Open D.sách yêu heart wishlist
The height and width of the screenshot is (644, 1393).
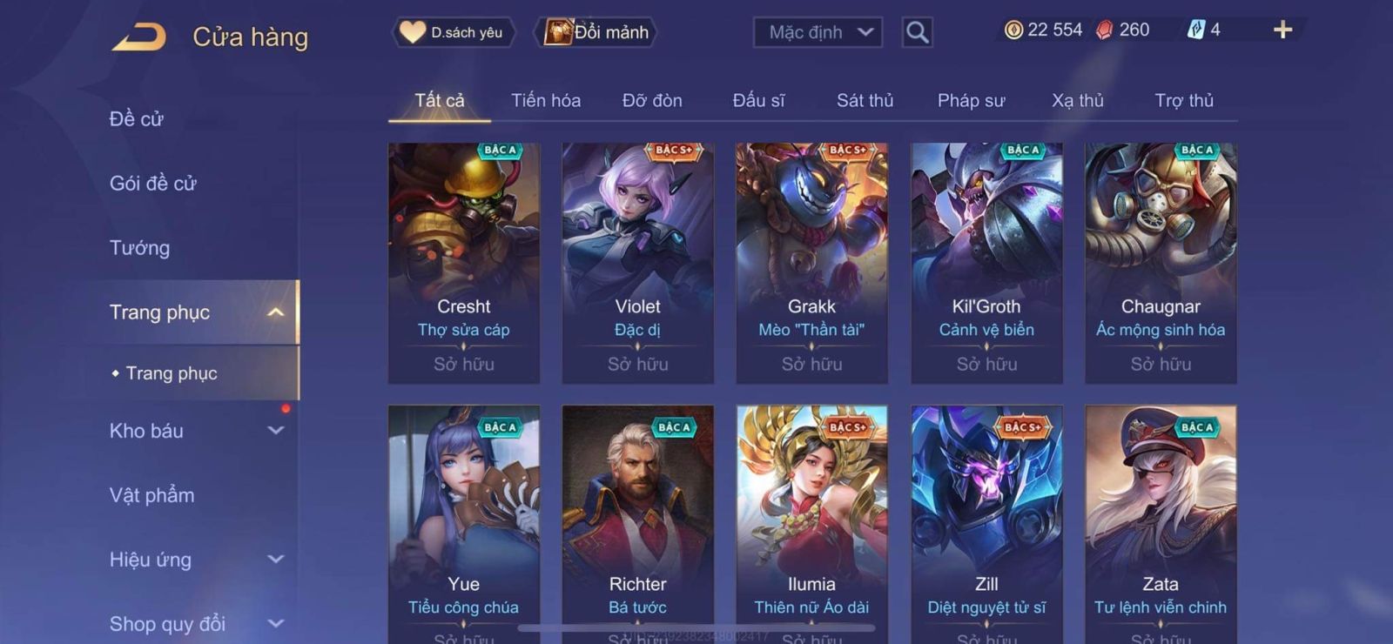(452, 32)
